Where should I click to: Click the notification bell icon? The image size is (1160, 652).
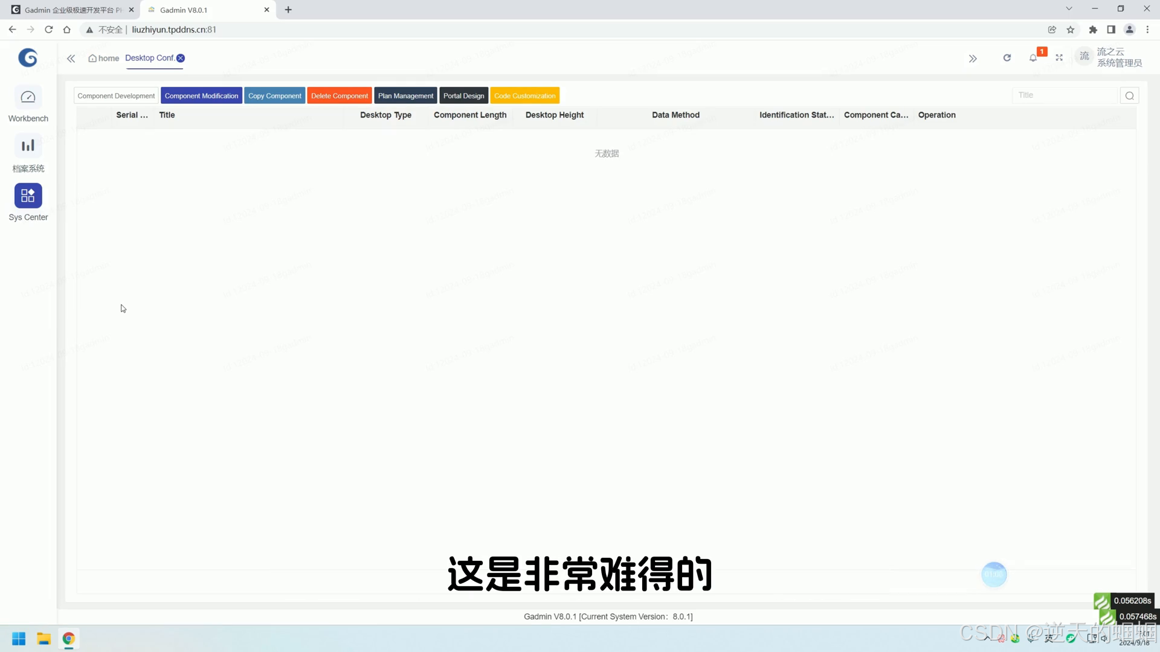click(1033, 58)
